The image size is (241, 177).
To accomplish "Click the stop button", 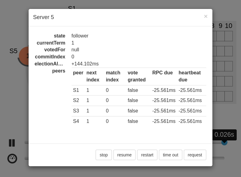I will point(104,155).
